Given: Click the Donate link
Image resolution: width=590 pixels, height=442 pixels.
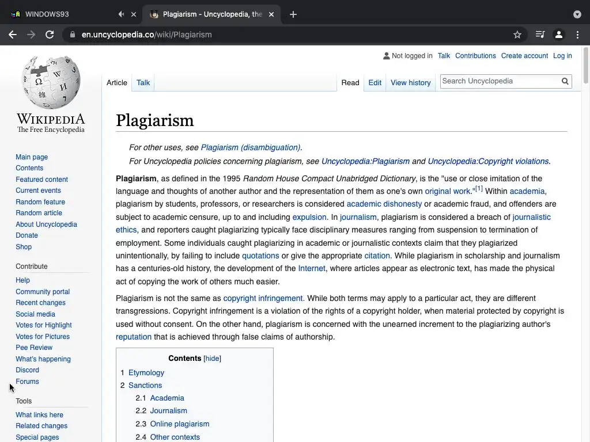Looking at the screenshot, I should (27, 235).
